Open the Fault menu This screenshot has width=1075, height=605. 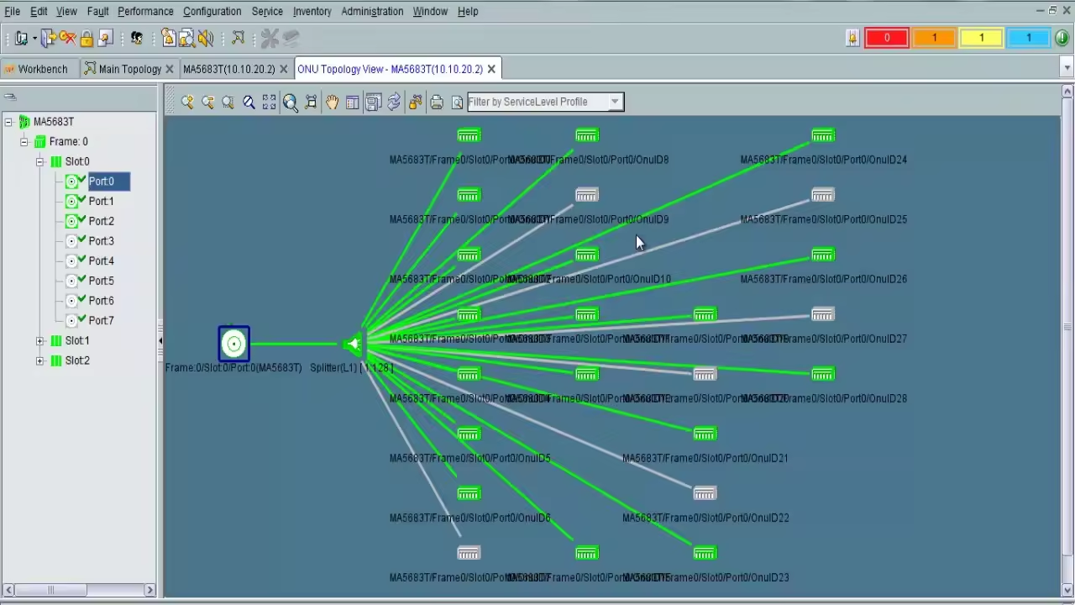point(97,11)
